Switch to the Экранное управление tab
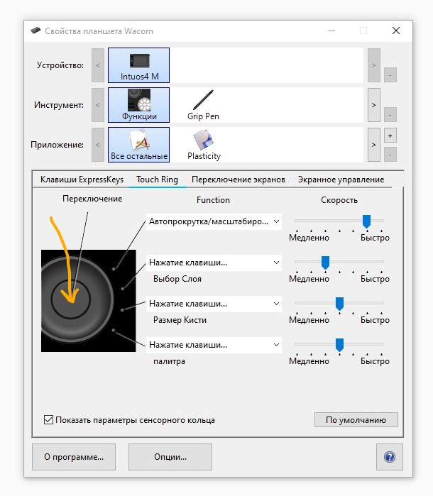 (x=341, y=180)
